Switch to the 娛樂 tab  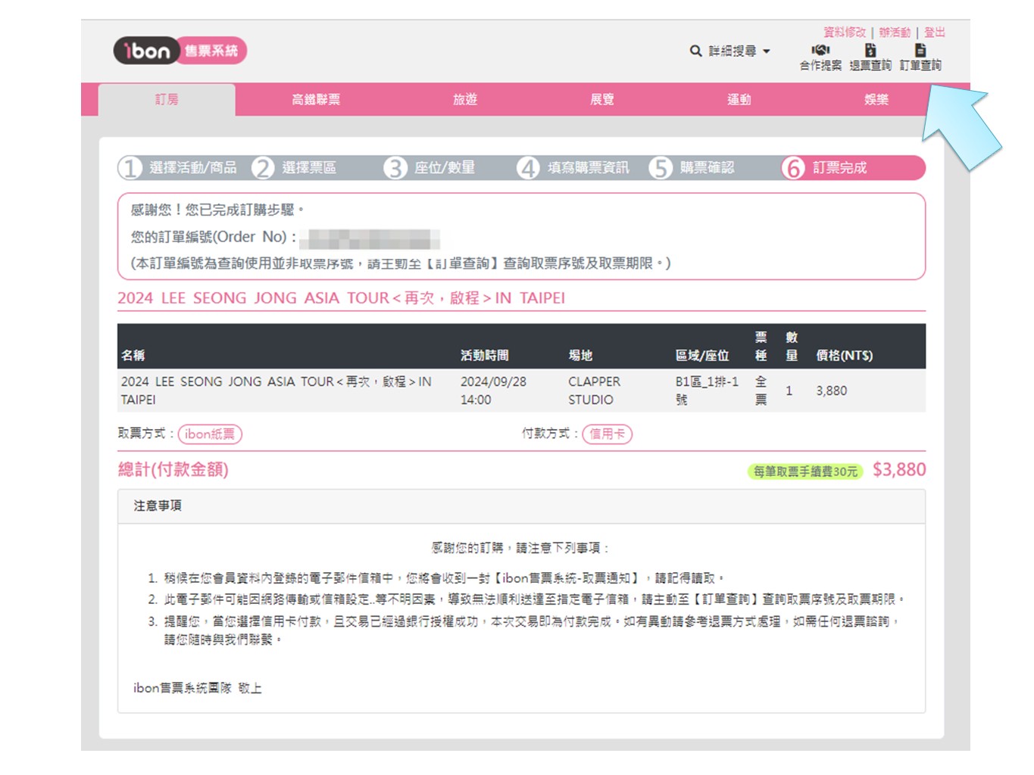(876, 99)
